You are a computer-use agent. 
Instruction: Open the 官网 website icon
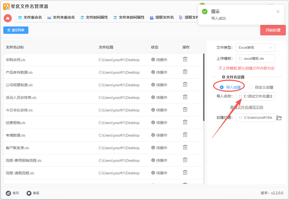click(8, 193)
